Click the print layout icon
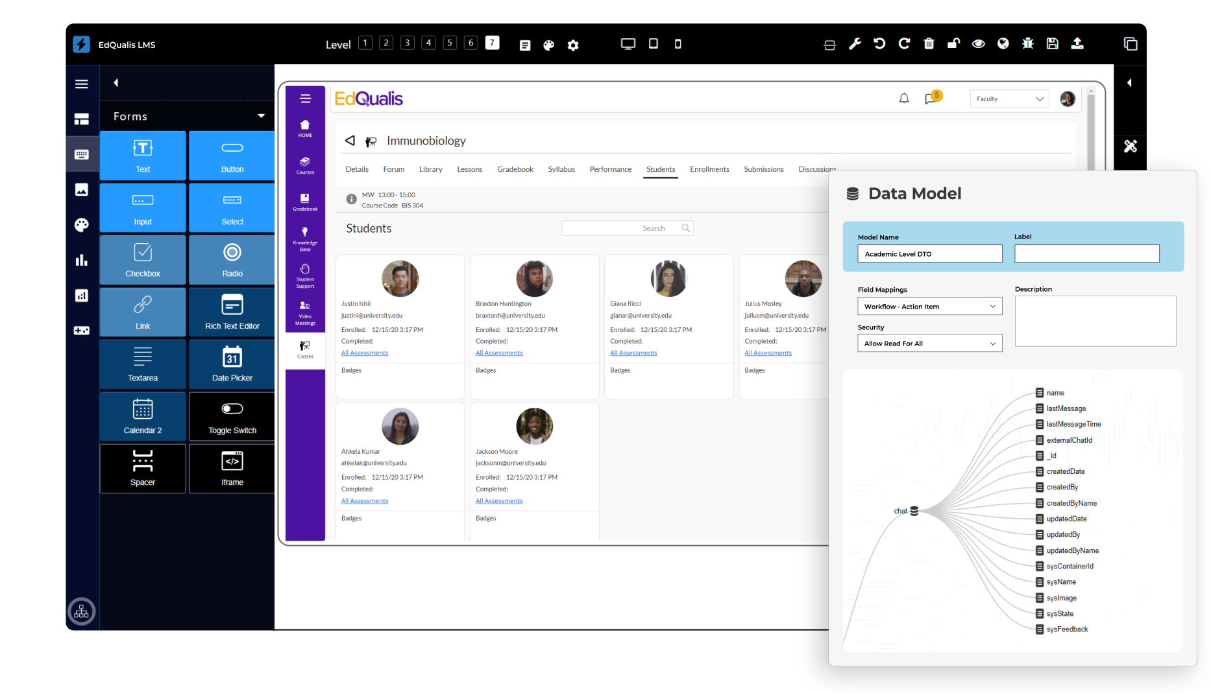Image resolution: width=1211 pixels, height=693 pixels. tap(829, 45)
